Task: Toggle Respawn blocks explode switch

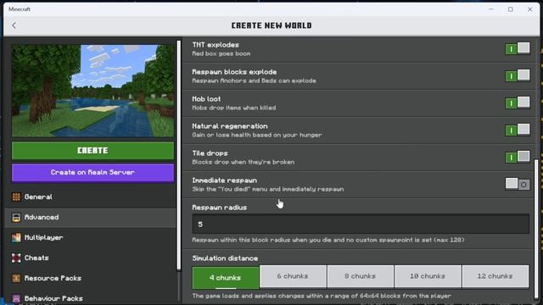Action: click(x=518, y=75)
